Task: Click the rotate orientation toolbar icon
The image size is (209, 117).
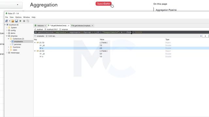Action: (x=28, y=21)
